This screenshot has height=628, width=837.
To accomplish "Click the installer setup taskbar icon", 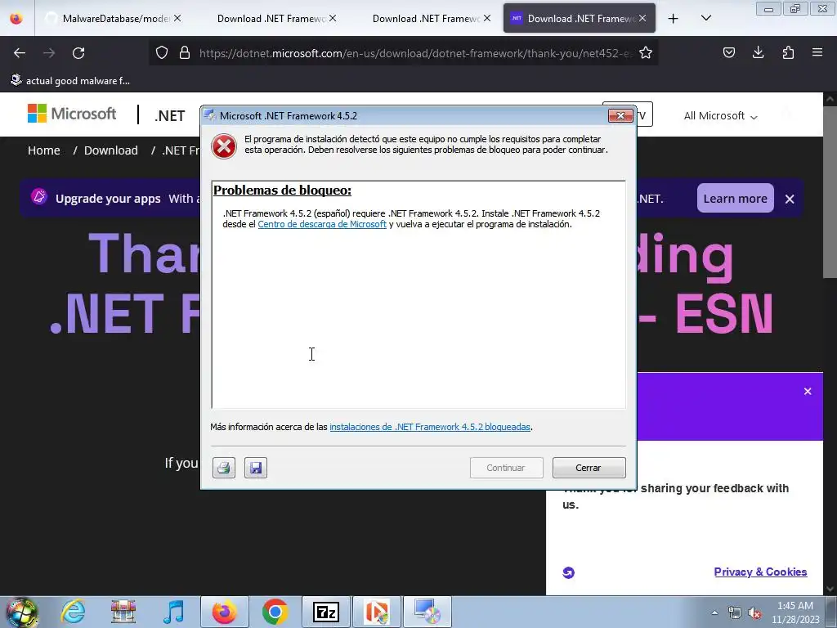I will 427,612.
